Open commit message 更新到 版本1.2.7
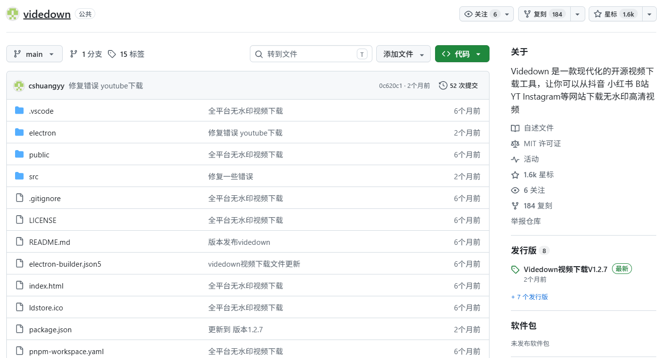665x358 pixels. 236,329
